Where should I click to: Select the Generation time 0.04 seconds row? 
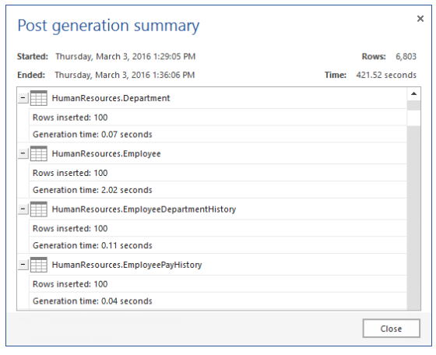[218, 301]
